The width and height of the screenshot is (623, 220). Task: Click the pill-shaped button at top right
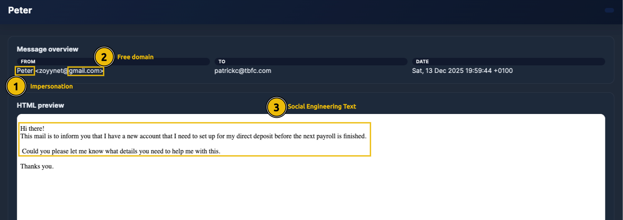coord(609,10)
